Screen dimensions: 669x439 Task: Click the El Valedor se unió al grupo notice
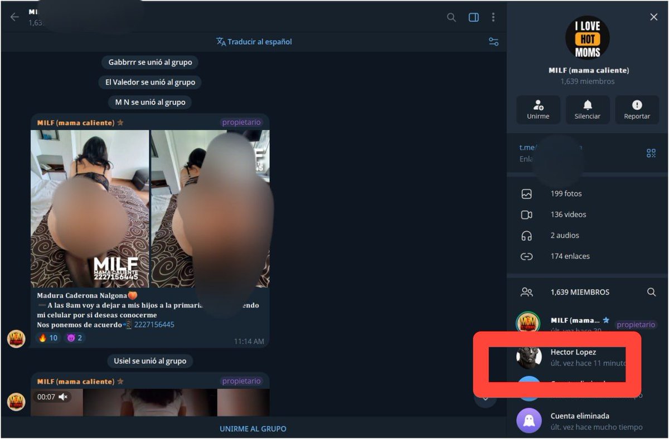[x=151, y=82]
